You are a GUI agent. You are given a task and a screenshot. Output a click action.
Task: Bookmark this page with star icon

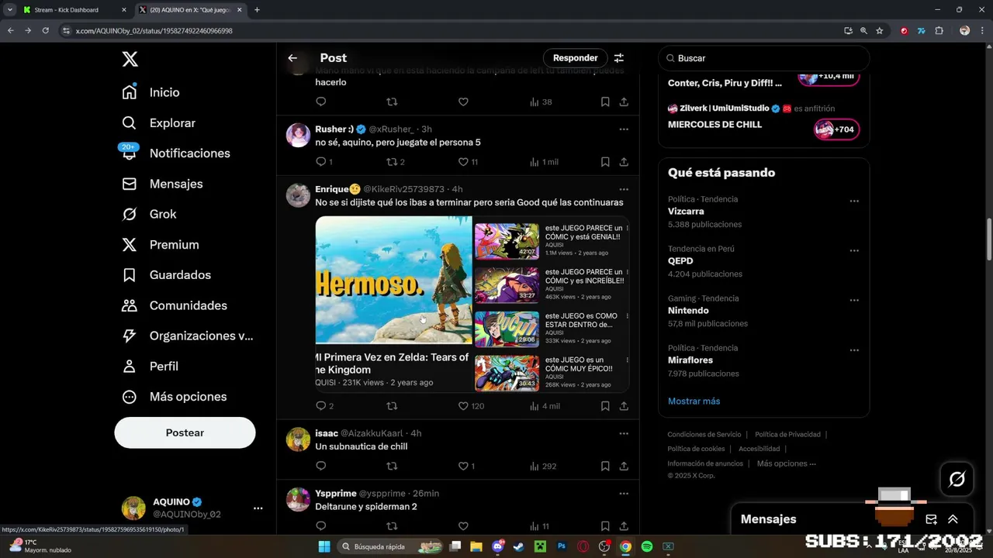tap(879, 31)
